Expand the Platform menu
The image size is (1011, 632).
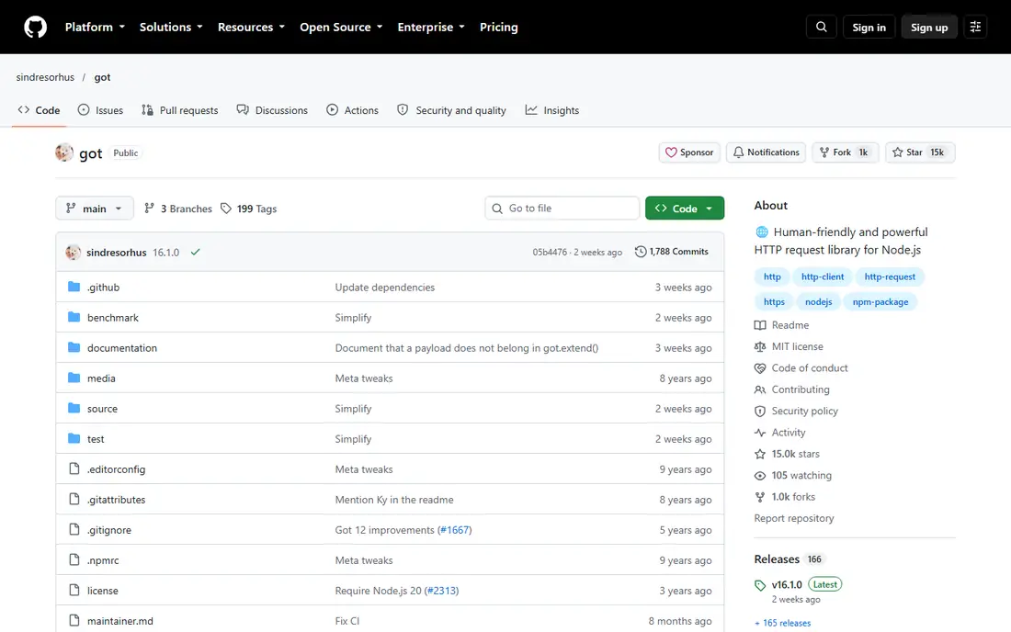pos(95,27)
